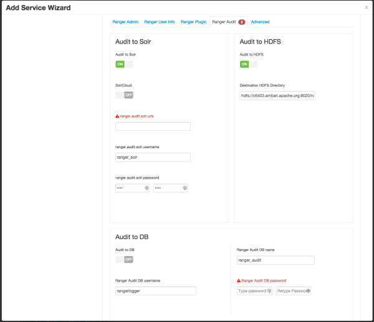Click the ranger.audit.solr.username field
Screen dimensions: 374x322
point(153,158)
